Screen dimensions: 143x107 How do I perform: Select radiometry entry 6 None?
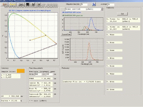(x=114, y=58)
